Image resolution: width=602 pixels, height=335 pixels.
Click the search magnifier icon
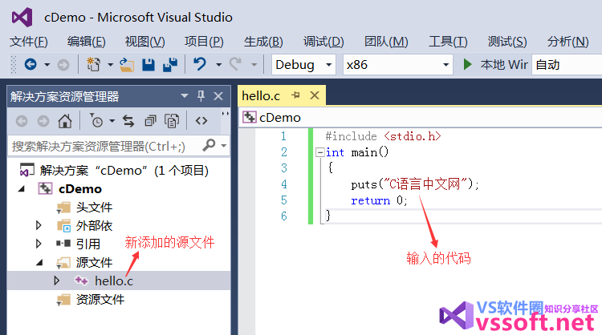pos(209,145)
